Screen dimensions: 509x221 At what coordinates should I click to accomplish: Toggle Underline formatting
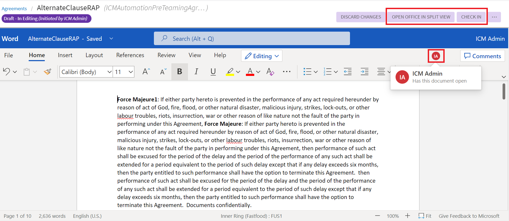(213, 72)
